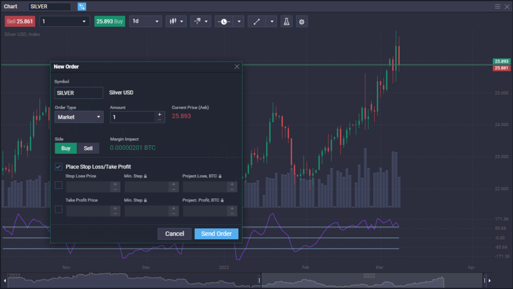Click the session clock icon in the toolbar
The width and height of the screenshot is (513, 289).
click(x=223, y=21)
